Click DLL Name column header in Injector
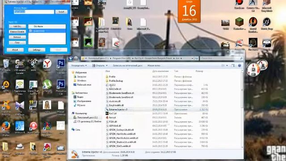The image size is (286, 161). (x=47, y=26)
